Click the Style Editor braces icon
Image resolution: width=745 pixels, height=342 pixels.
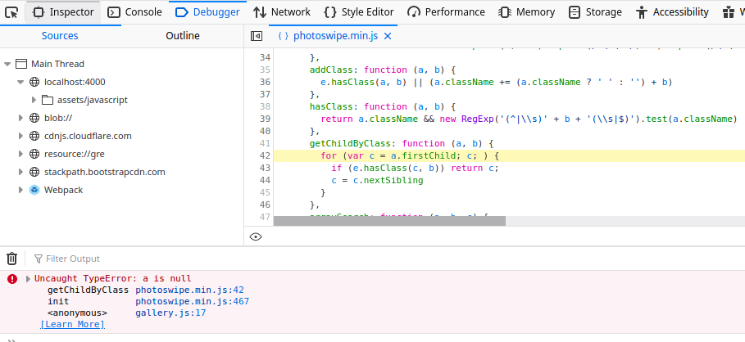(329, 12)
